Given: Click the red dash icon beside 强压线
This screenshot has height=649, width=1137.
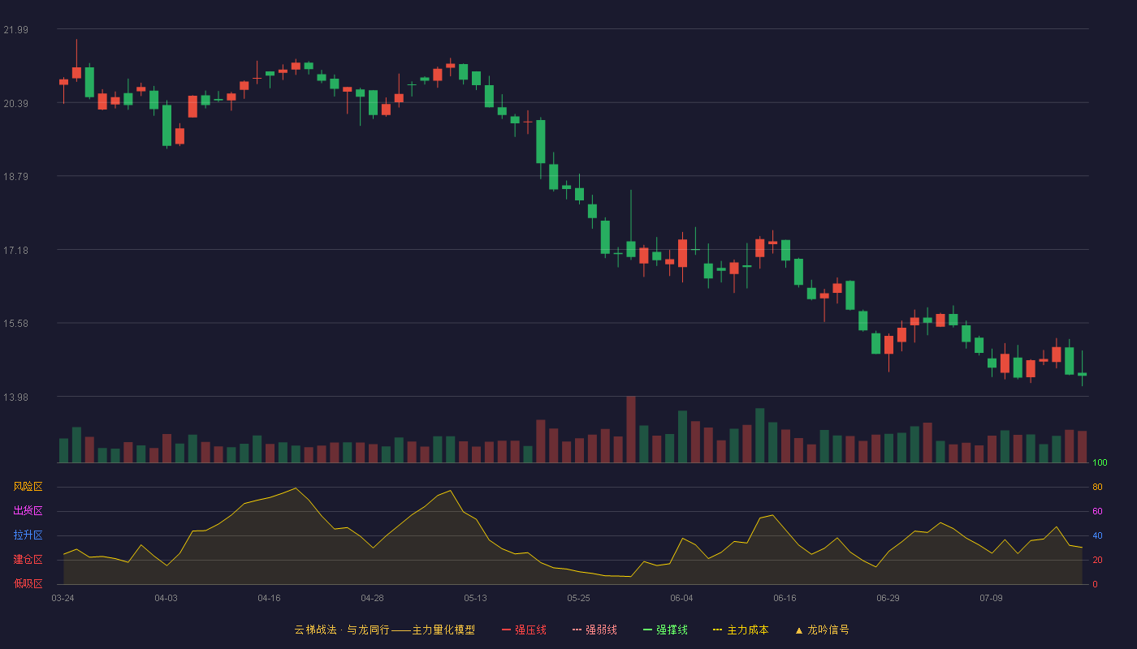Looking at the screenshot, I should point(506,630).
